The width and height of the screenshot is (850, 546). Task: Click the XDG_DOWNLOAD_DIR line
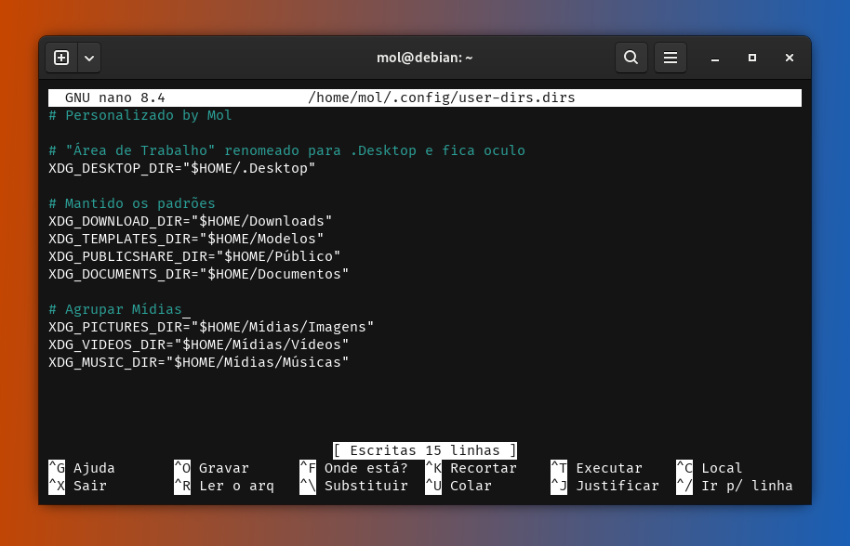click(x=190, y=221)
